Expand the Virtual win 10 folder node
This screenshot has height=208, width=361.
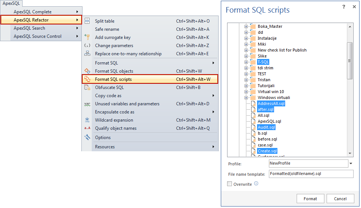tap(246, 92)
